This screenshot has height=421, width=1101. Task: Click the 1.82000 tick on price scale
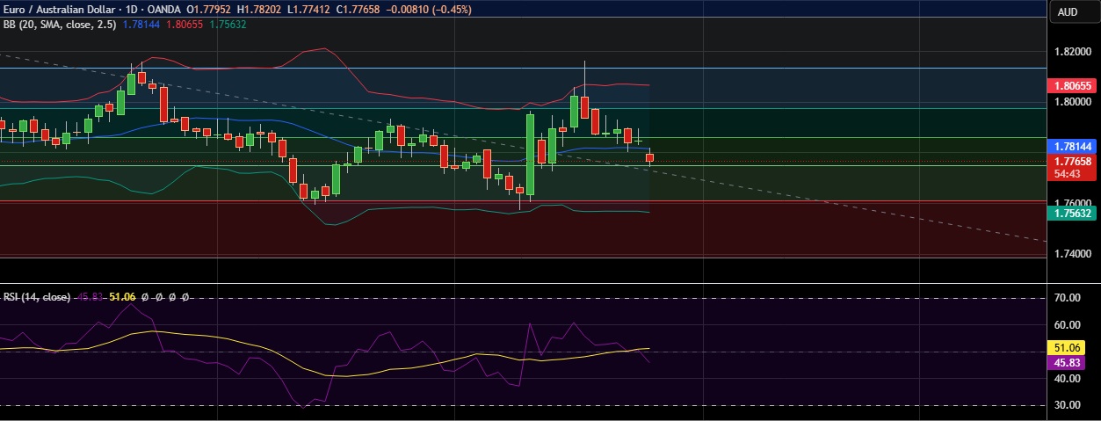(x=1073, y=52)
